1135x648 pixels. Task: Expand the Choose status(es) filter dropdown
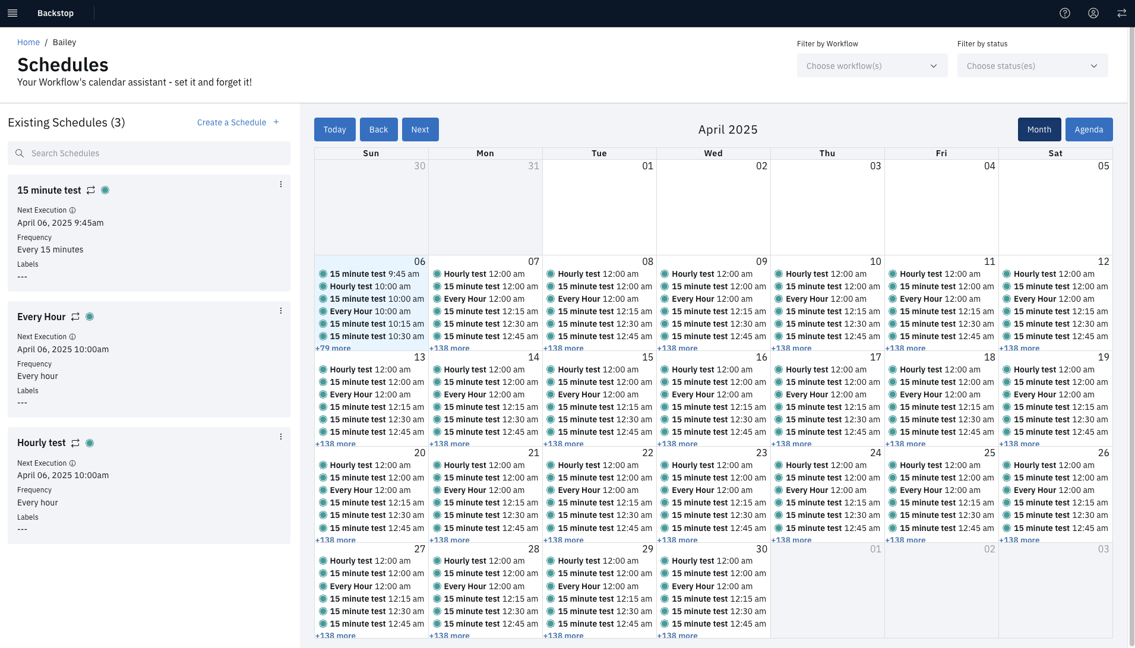[x=1032, y=66]
